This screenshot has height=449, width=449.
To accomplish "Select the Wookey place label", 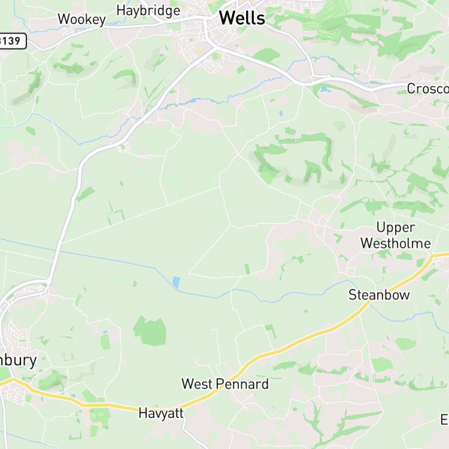I will point(82,20).
